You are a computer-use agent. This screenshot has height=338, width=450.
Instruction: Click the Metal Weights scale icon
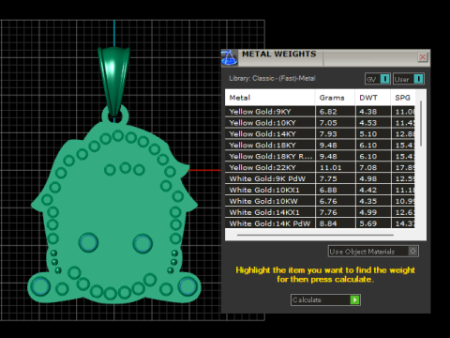[230, 57]
